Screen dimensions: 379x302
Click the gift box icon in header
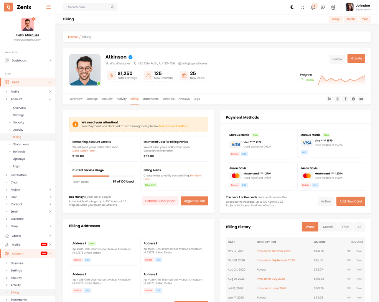333,7
